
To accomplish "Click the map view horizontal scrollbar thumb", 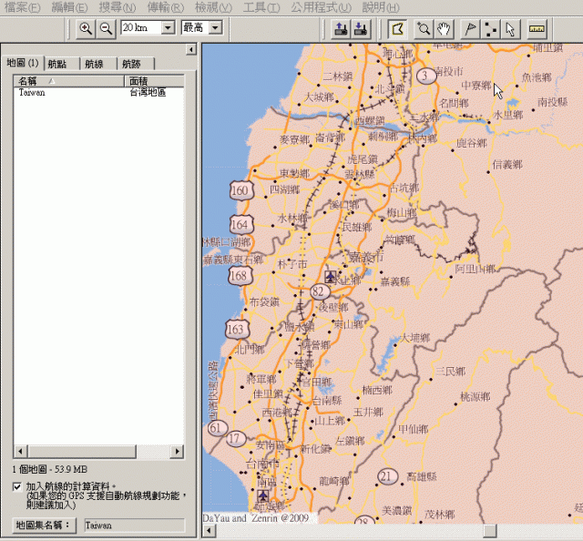I will (x=490, y=531).
